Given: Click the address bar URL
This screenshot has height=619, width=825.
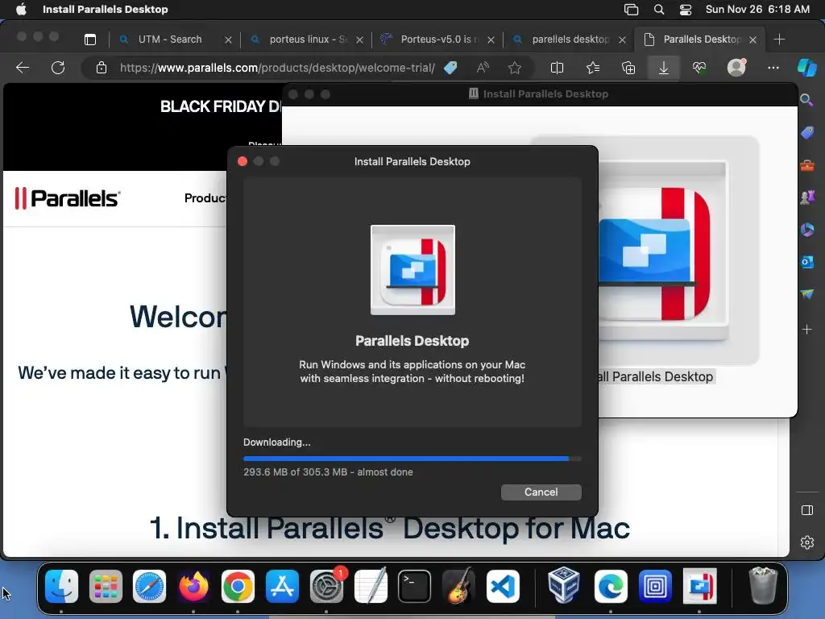Looking at the screenshot, I should click(x=277, y=68).
